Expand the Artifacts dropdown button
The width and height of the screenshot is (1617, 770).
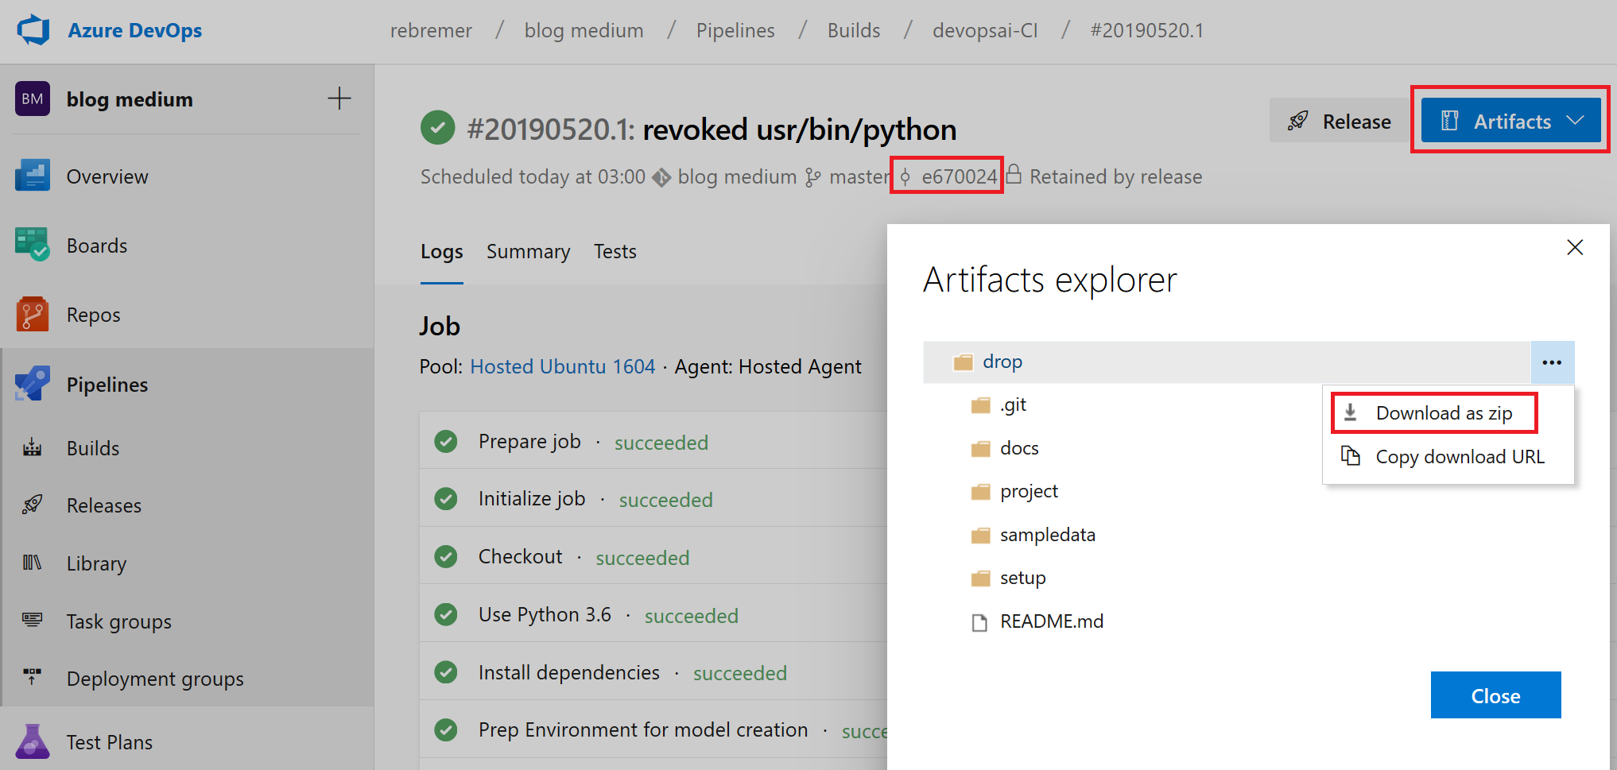(1510, 121)
